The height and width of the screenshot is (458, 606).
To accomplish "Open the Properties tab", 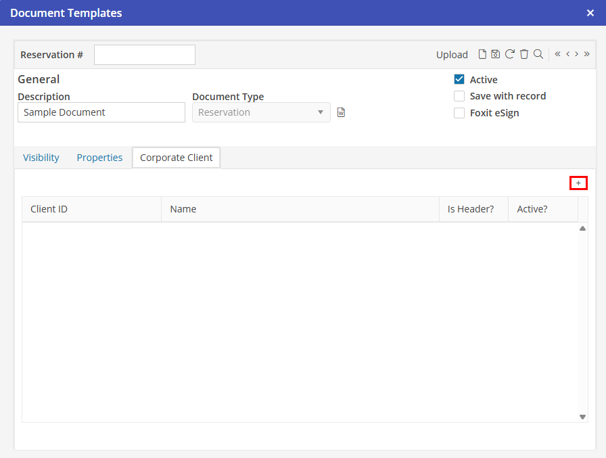I will click(x=99, y=158).
